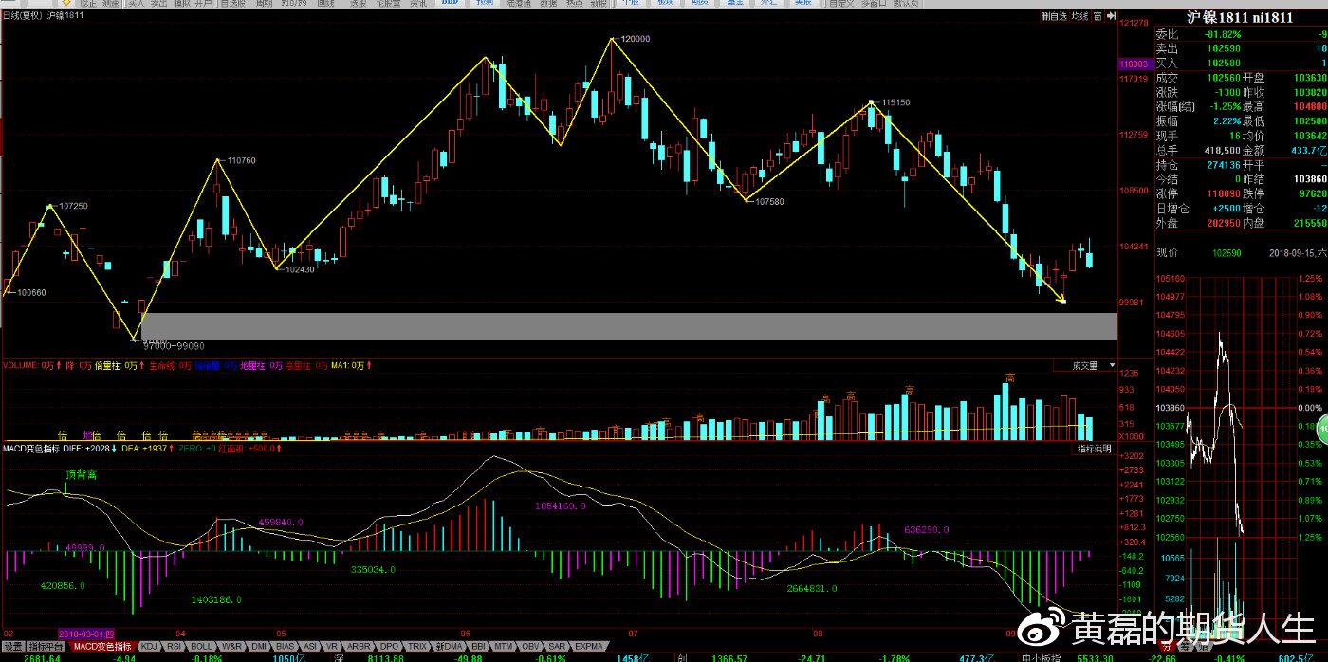The height and width of the screenshot is (662, 1328).
Task: Click the 沪镍1811 ni1811 contract title
Action: click(1238, 17)
